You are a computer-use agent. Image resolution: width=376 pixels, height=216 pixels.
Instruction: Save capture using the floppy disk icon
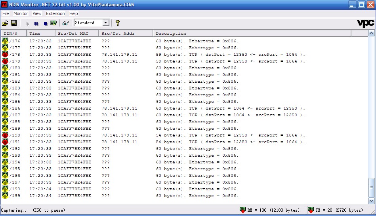click(14, 23)
